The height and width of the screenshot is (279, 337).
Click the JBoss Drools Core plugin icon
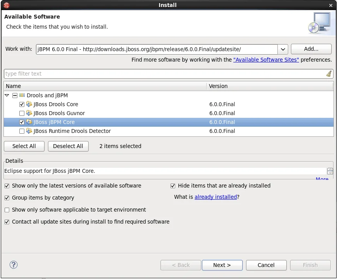click(29, 104)
